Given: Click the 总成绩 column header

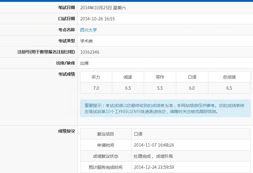Looking at the screenshot, I should coord(229,77).
